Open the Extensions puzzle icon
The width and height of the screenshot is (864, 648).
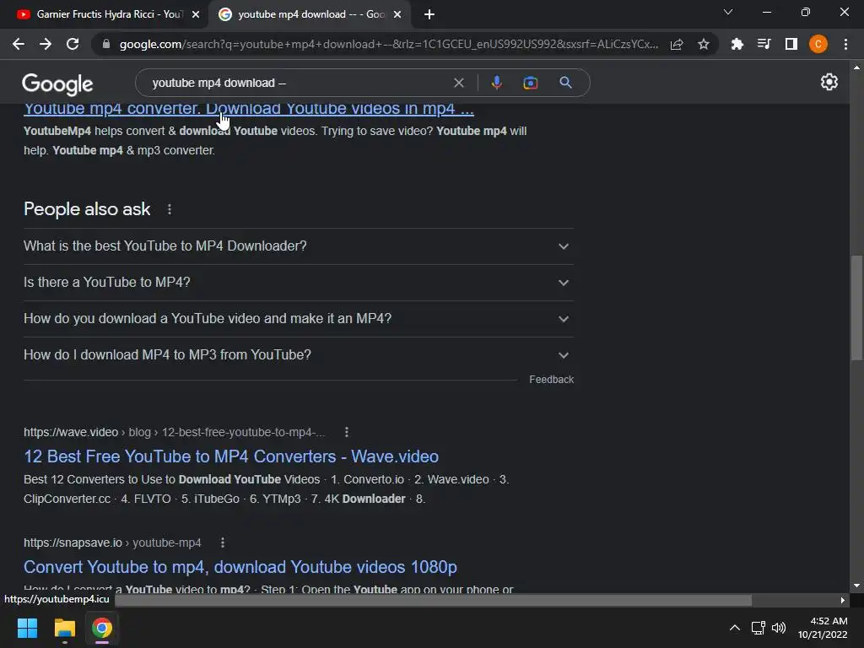pos(737,44)
